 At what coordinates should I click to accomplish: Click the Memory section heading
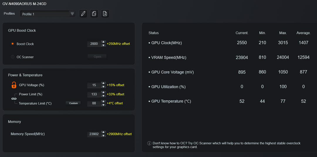coord(14,122)
